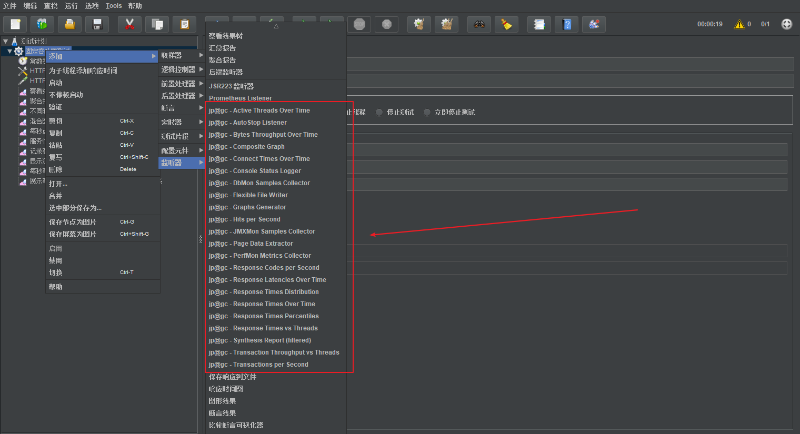Click the Stop test toolbar icon
The width and height of the screenshot is (800, 434).
[359, 24]
